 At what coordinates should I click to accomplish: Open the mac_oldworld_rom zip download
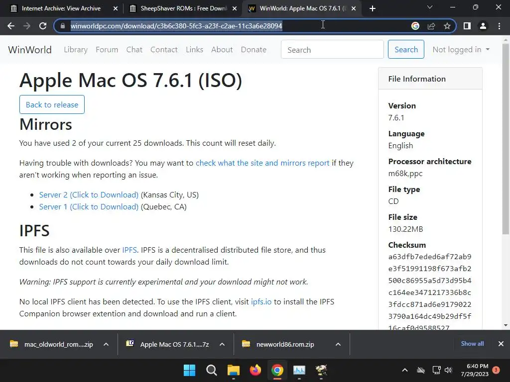coord(52,344)
